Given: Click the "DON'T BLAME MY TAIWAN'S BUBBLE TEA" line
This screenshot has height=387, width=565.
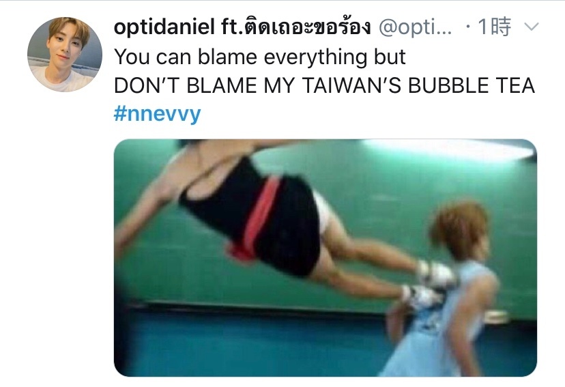Looking at the screenshot, I should pyautogui.click(x=324, y=85).
